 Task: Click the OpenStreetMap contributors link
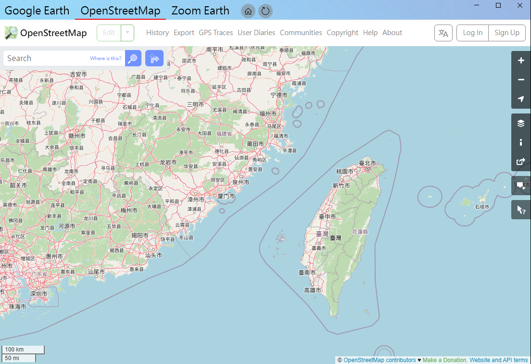(379, 360)
